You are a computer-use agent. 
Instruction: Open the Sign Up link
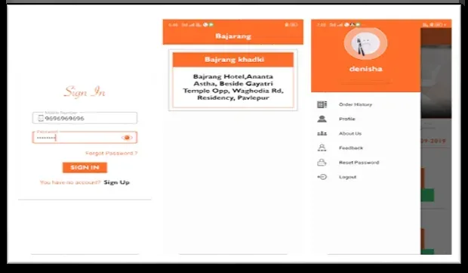tap(117, 182)
